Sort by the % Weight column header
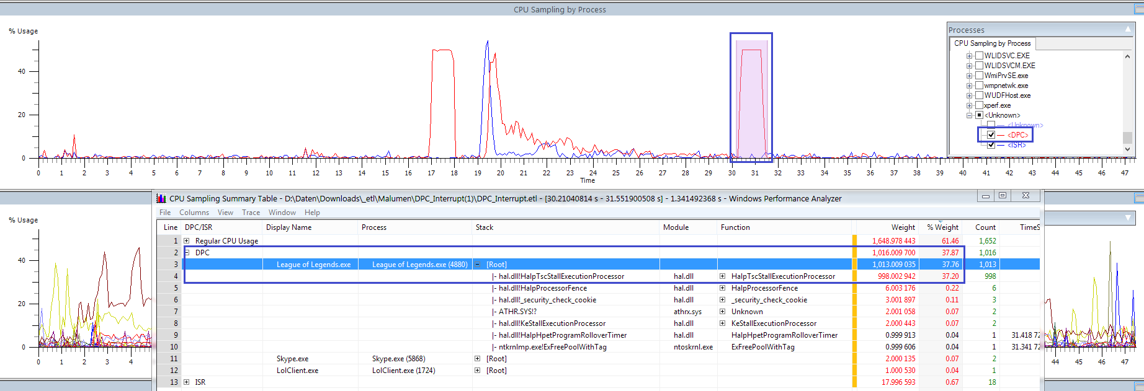The width and height of the screenshot is (1144, 391). click(941, 227)
